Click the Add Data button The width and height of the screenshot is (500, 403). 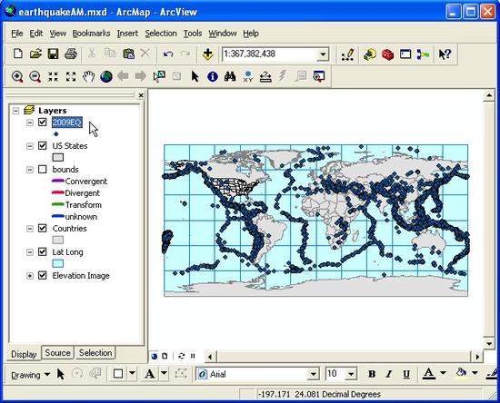[208, 54]
